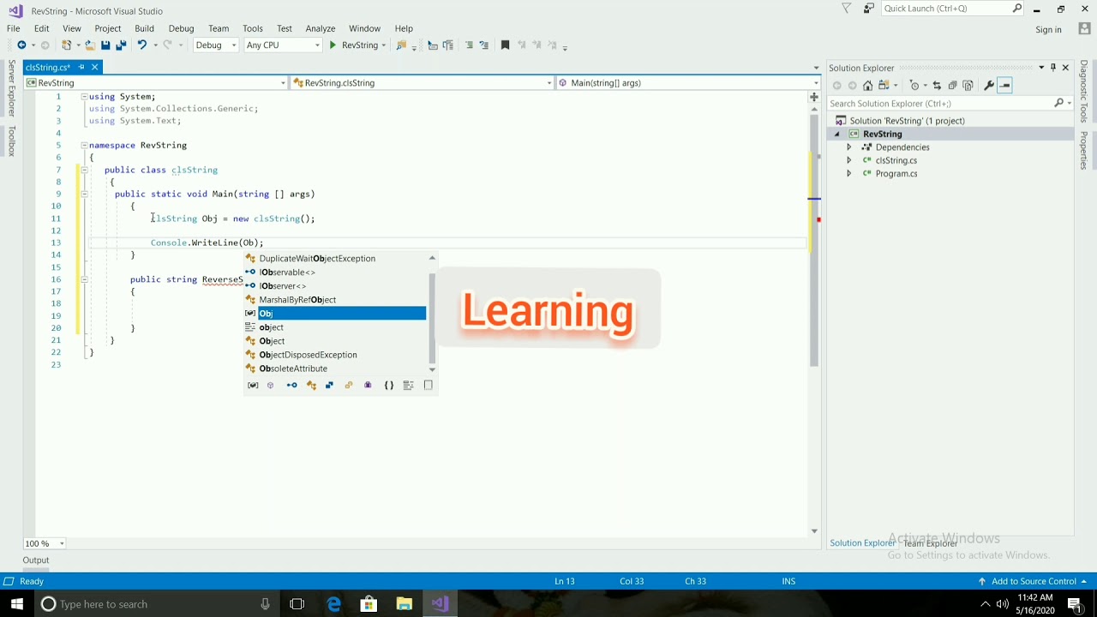Open the Build menu
Viewport: 1097px width, 617px height.
pyautogui.click(x=144, y=28)
